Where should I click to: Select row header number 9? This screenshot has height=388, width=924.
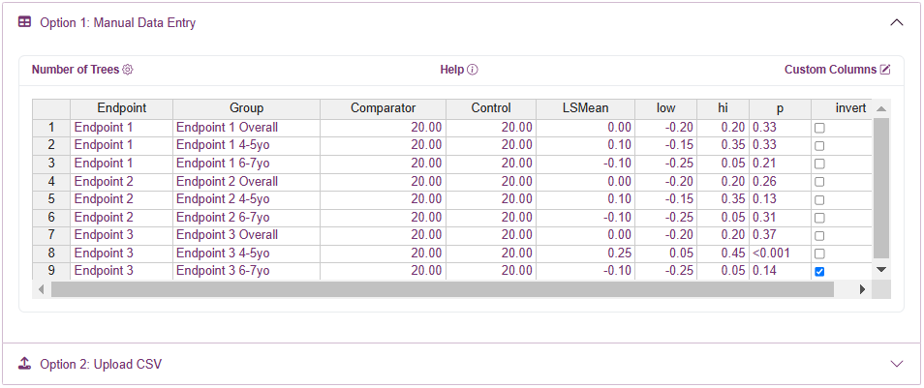pyautogui.click(x=51, y=271)
